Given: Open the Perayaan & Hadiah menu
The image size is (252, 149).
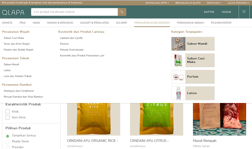Looking at the screenshot, I should click(191, 23).
